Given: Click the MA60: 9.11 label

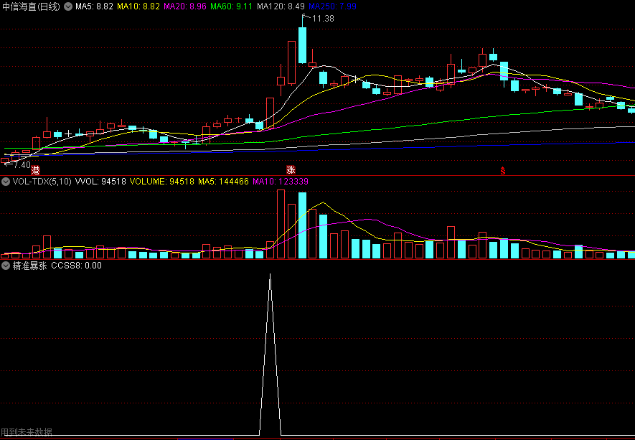Looking at the screenshot, I should [x=232, y=6].
